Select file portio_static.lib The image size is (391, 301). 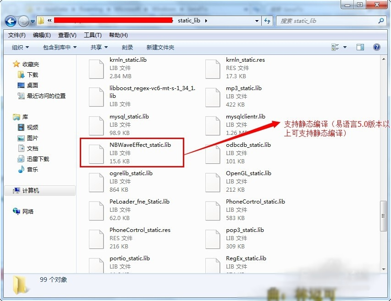pos(129,258)
